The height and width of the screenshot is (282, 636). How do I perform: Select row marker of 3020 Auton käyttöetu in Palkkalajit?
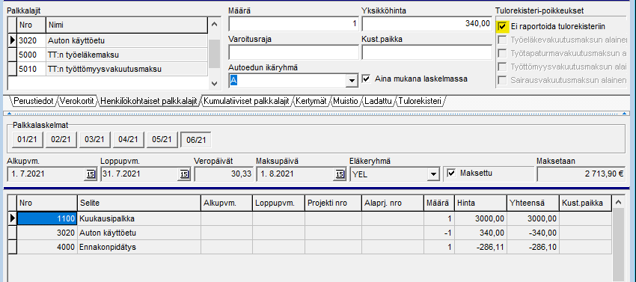pyautogui.click(x=12, y=40)
